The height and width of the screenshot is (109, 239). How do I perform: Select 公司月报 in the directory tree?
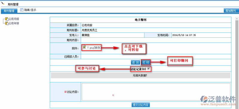[x=14, y=19]
